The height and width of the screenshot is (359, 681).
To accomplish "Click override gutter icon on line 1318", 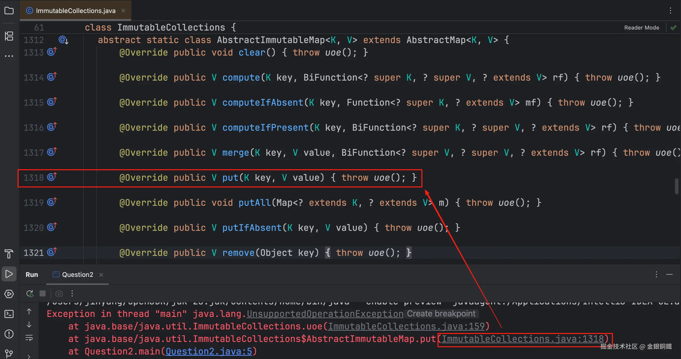I will click(x=52, y=177).
